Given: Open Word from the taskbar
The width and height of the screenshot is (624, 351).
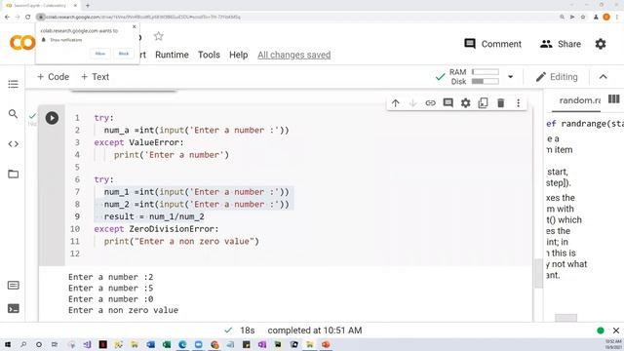Looking at the screenshot, I should click(151, 344).
